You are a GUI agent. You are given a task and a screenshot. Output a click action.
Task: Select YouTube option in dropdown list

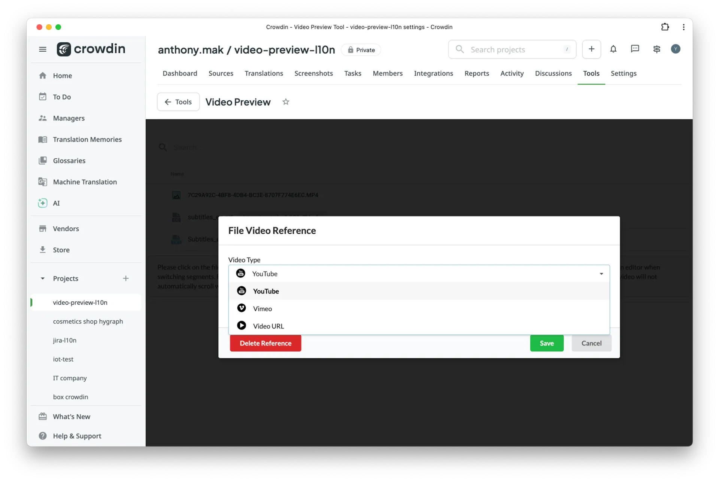coord(419,291)
